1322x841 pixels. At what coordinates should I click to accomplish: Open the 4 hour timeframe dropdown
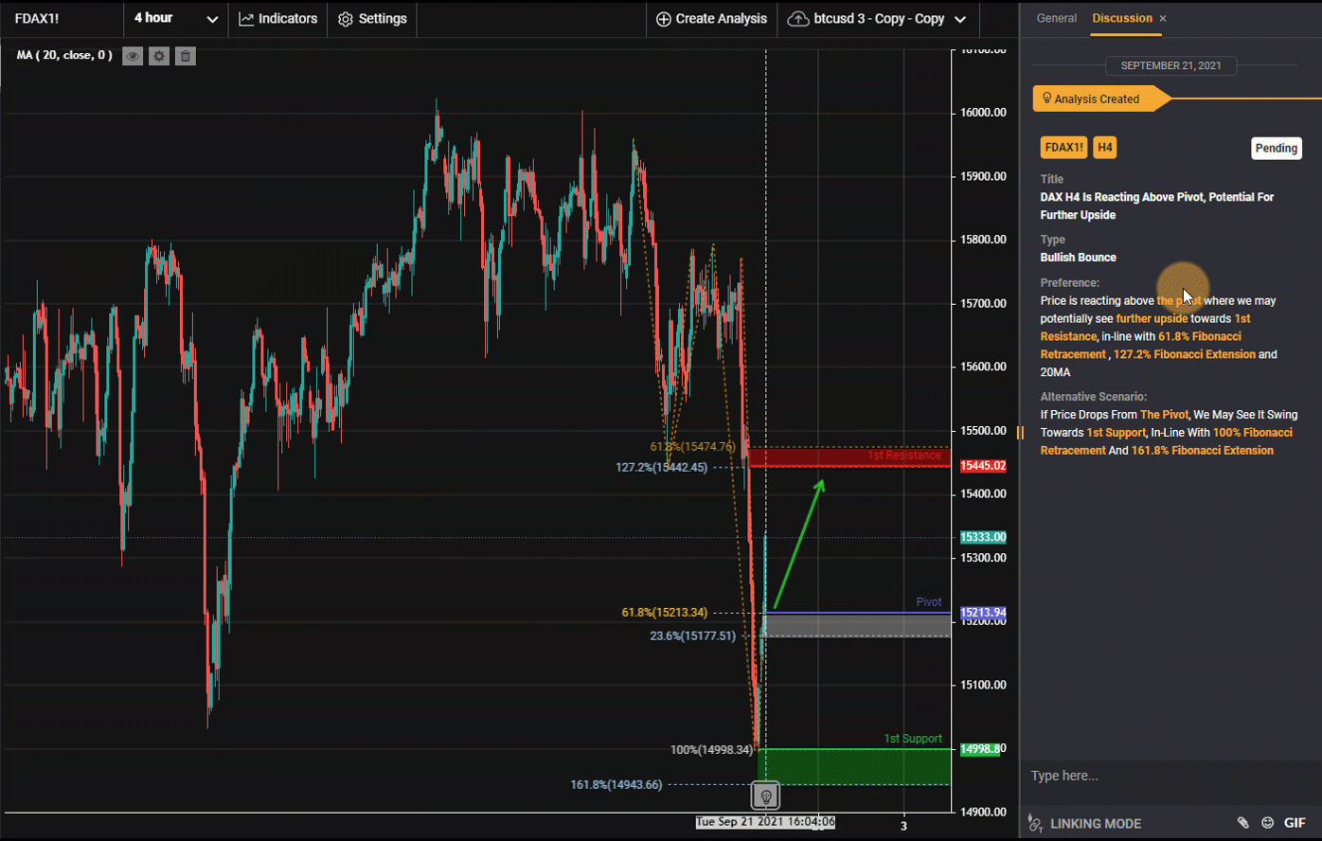(x=175, y=18)
